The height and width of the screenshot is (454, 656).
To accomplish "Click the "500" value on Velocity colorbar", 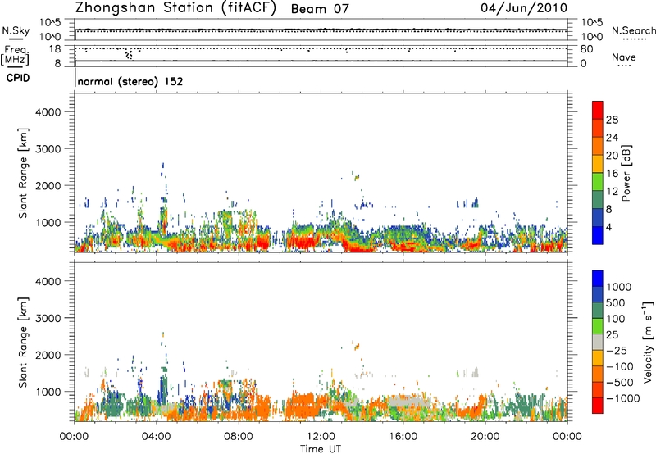I will 617,303.
